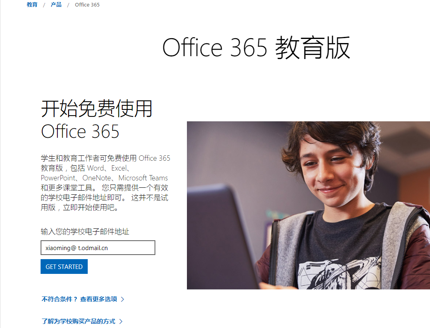Click the Office 365 教育版 page title
Image resolution: width=430 pixels, height=328 pixels.
coord(256,48)
